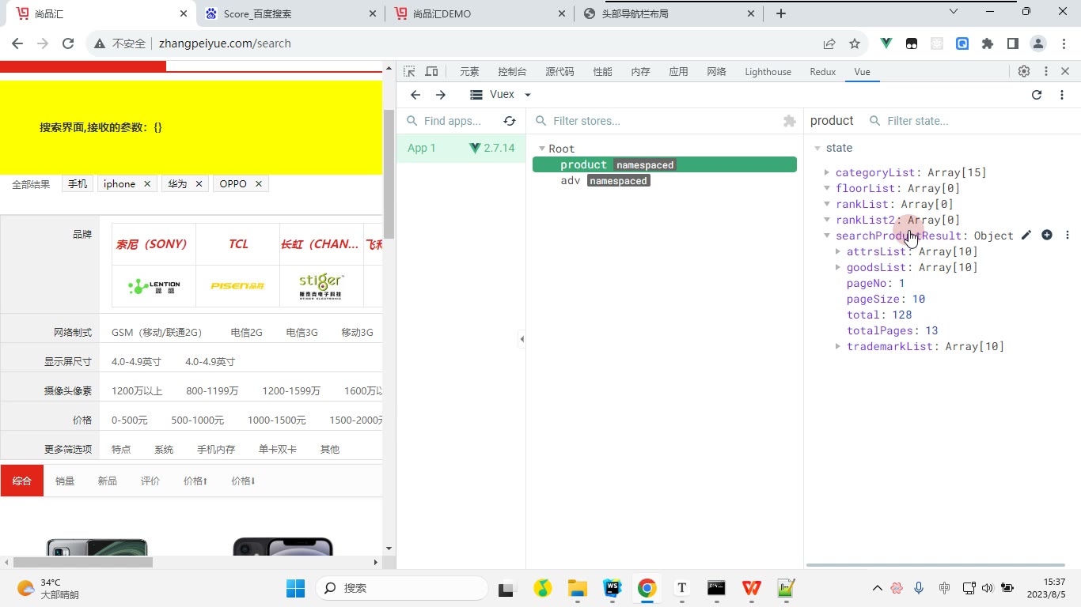Remove the 华为 filter tag
The height and width of the screenshot is (607, 1081).
click(199, 184)
